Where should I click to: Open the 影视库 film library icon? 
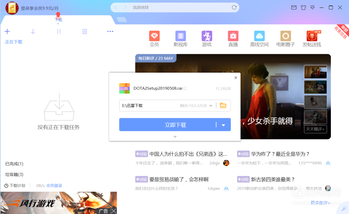pyautogui.click(x=181, y=39)
